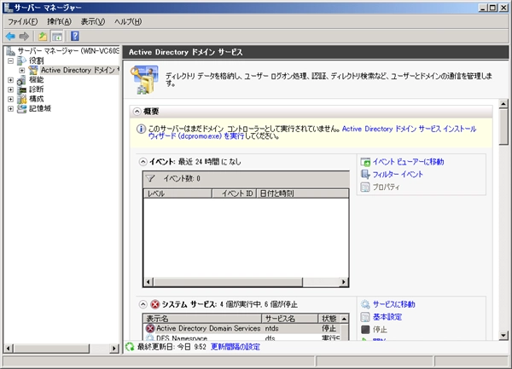Click the 構成 node icon in tree
The height and width of the screenshot is (369, 512).
pos(21,99)
